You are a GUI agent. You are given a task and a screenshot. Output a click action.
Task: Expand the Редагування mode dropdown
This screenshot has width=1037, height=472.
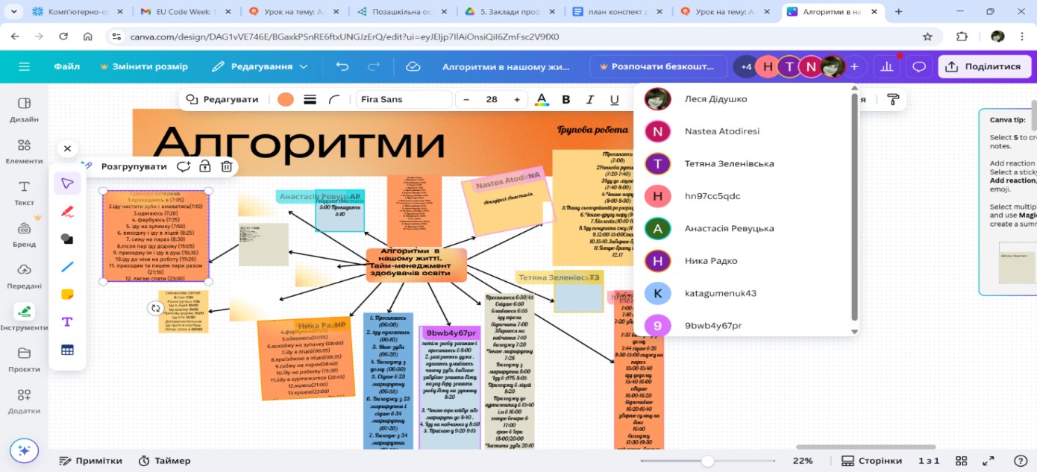pyautogui.click(x=260, y=66)
